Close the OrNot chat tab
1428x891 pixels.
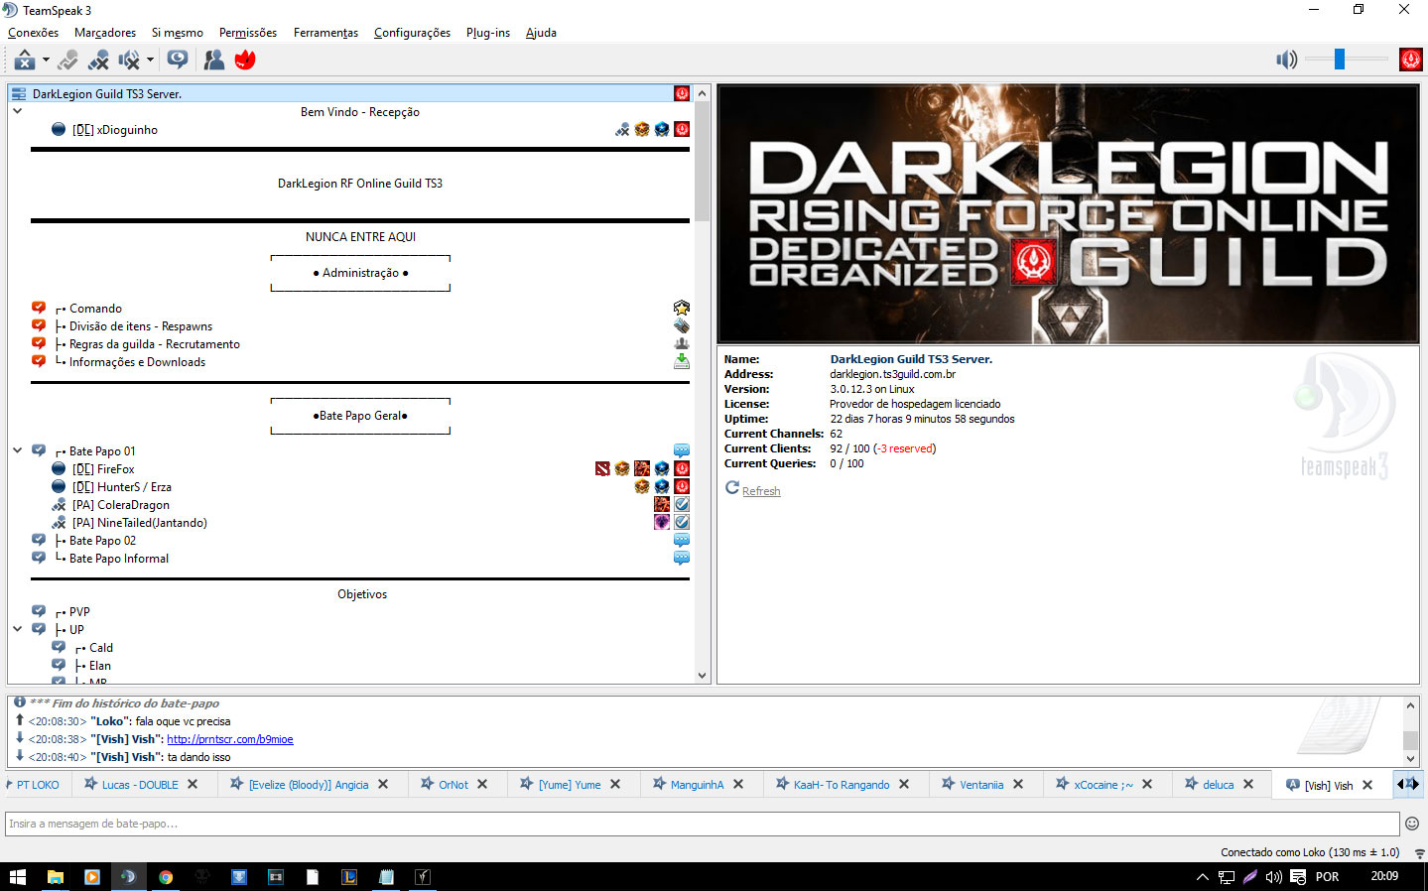click(x=482, y=784)
